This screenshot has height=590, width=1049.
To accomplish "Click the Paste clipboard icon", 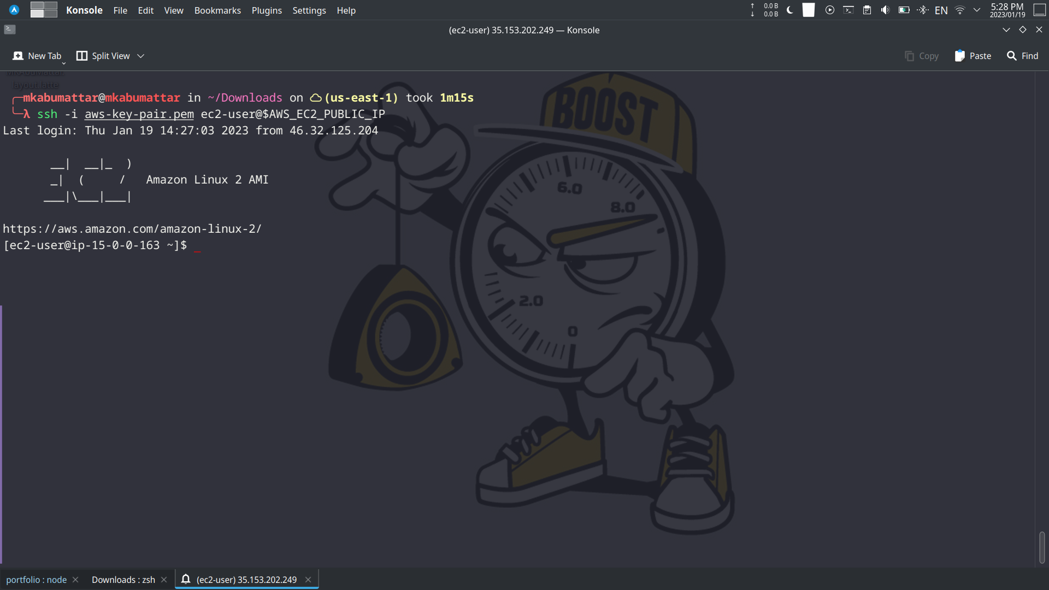I will (959, 56).
